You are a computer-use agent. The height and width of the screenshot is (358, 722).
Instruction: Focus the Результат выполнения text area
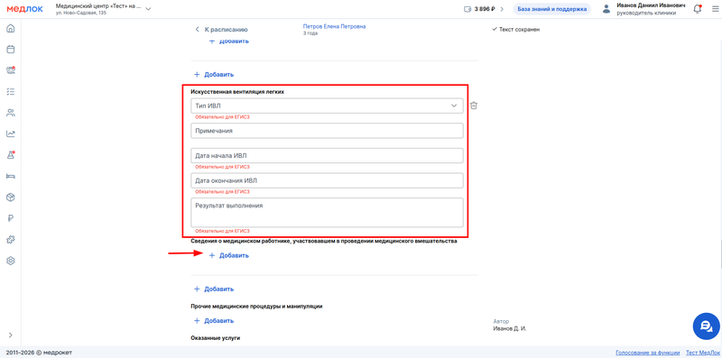coord(327,212)
